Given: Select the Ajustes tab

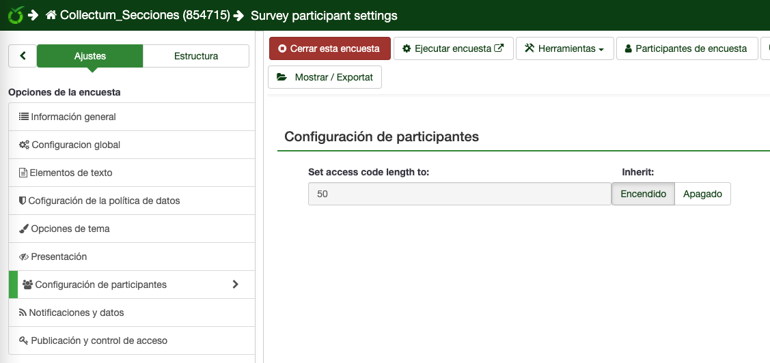Looking at the screenshot, I should pos(90,56).
